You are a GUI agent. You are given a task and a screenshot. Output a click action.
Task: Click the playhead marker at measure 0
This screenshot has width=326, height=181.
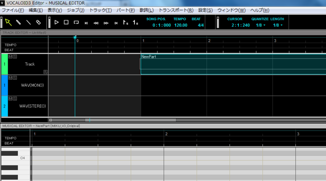tap(75, 37)
